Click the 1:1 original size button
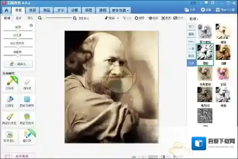Screen dimensions: 238x159 click(84, 18)
